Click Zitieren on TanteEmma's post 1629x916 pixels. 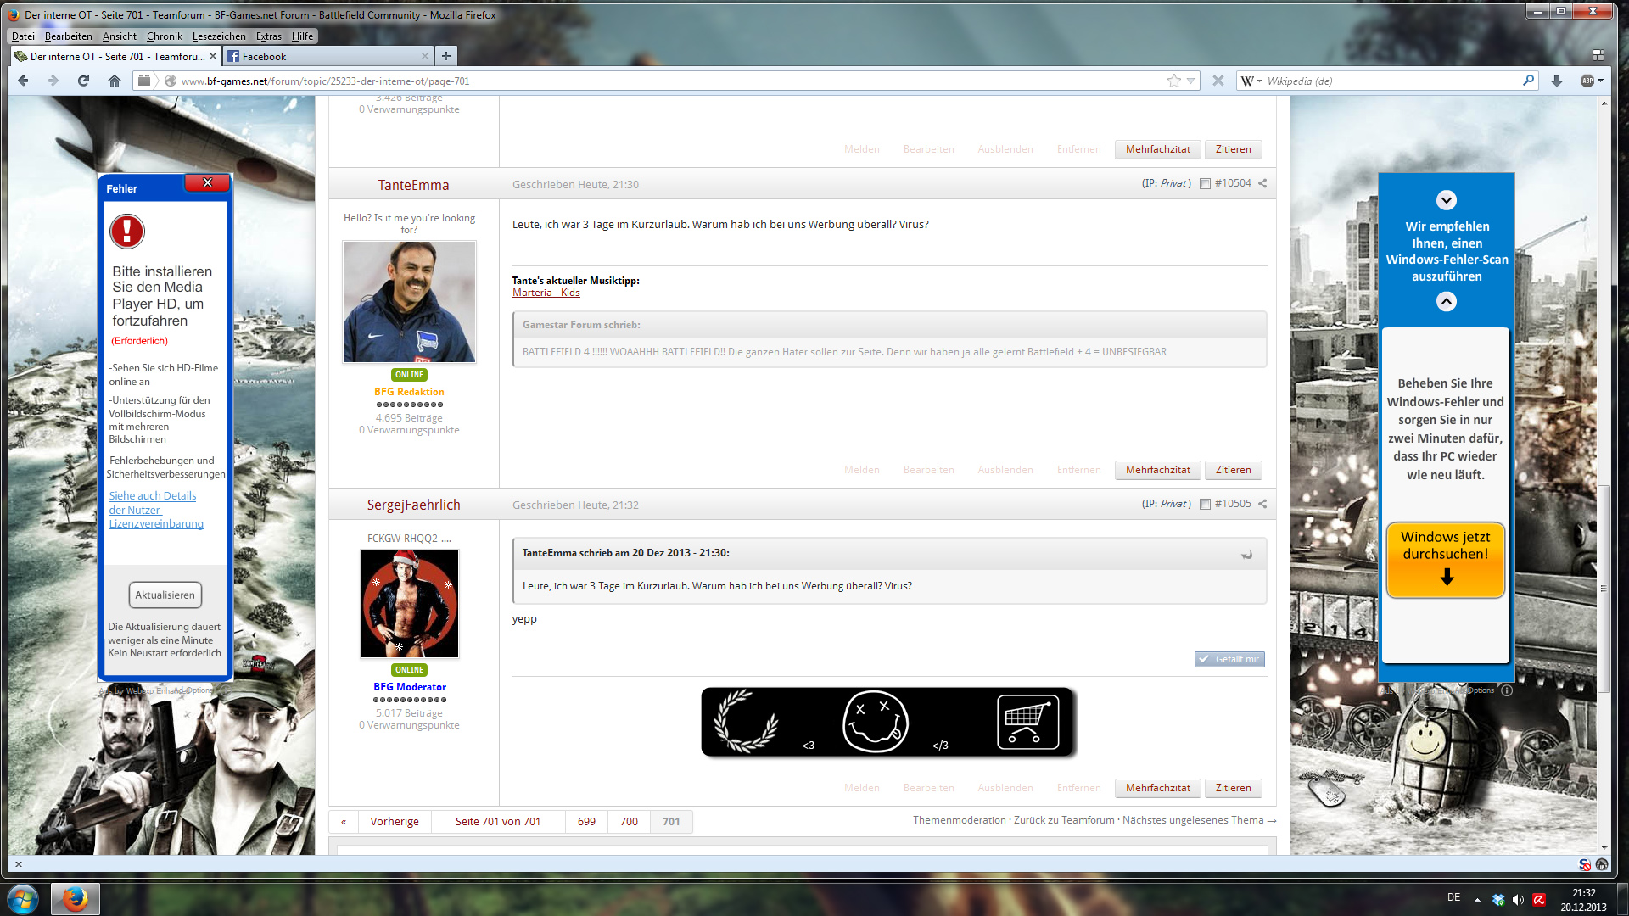click(x=1233, y=469)
